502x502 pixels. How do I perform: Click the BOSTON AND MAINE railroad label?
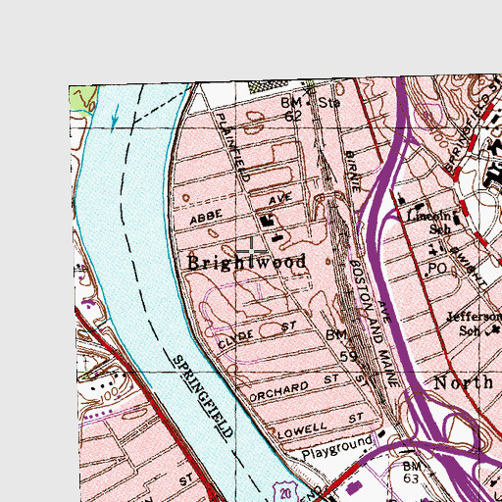(374, 324)
